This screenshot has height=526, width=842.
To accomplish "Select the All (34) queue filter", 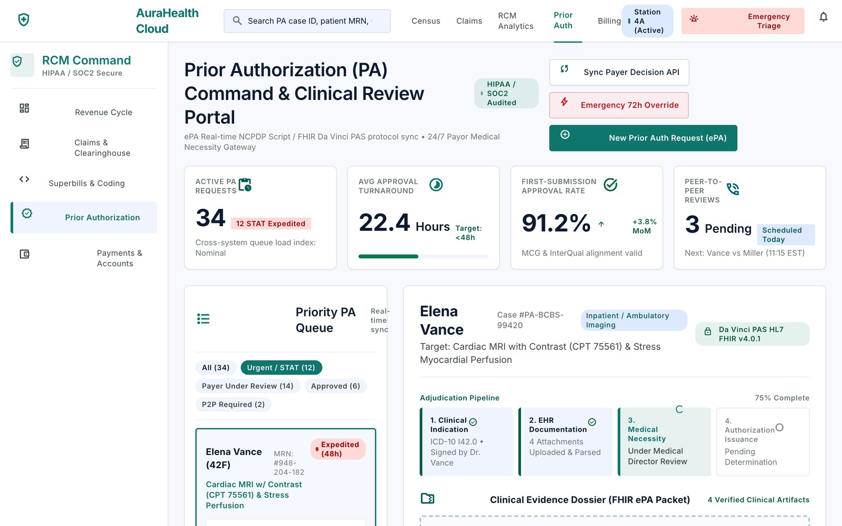I will click(x=216, y=368).
